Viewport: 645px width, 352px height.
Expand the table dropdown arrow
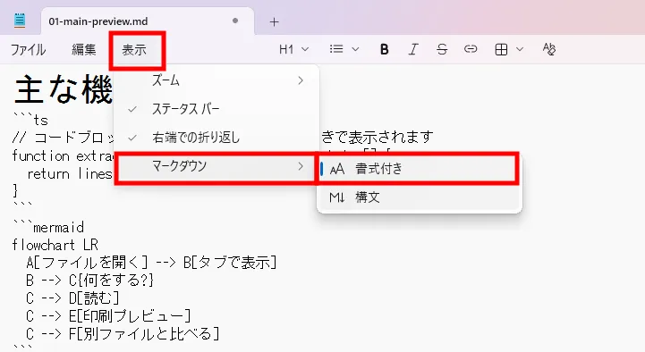[520, 50]
